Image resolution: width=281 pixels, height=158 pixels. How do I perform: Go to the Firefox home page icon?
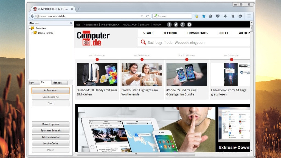(x=233, y=16)
